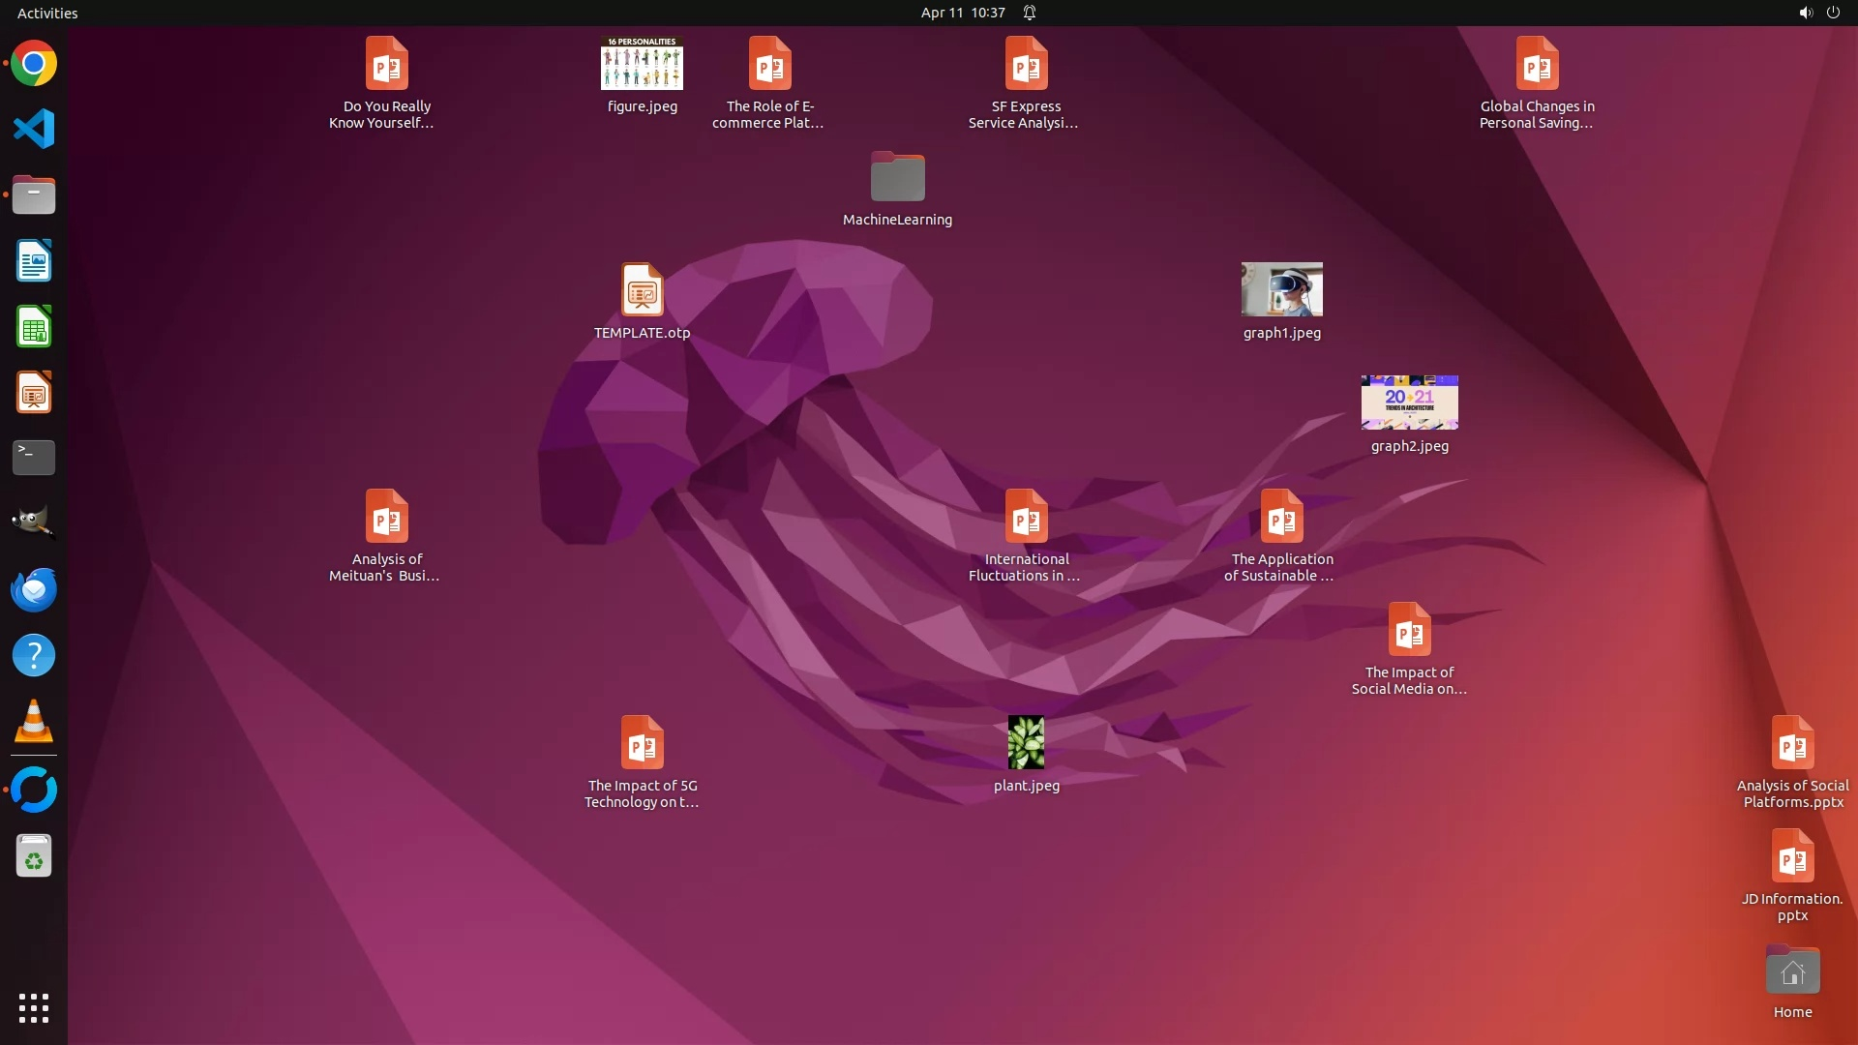Launch GIMP from the dock
Viewport: 1858px width, 1045px height.
pos(34,522)
